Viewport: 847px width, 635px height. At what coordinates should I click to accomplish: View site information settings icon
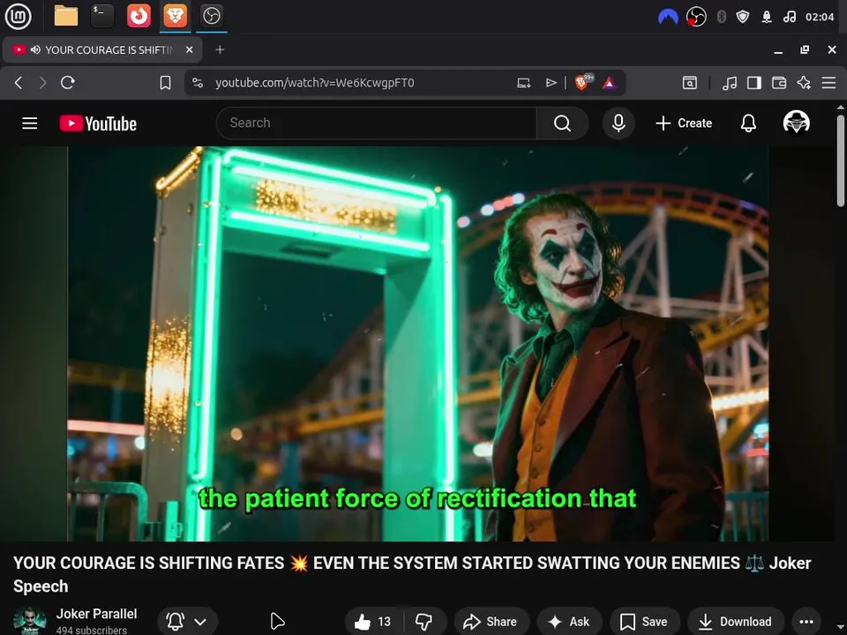[198, 83]
